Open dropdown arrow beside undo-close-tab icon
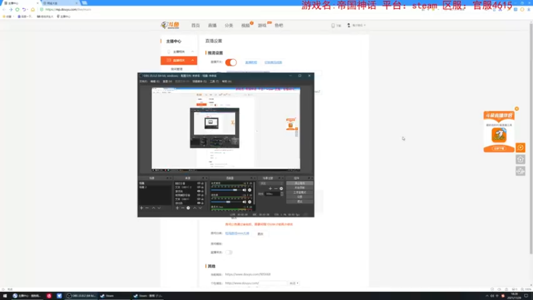 point(27,9)
